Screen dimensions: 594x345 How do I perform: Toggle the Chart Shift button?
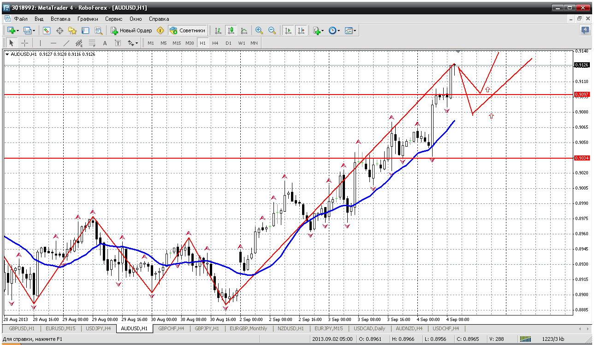coord(301,30)
